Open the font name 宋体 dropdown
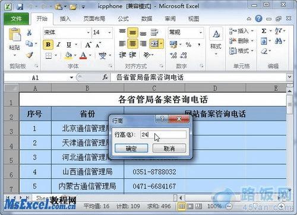This screenshot has height=215, width=297. 89,32
